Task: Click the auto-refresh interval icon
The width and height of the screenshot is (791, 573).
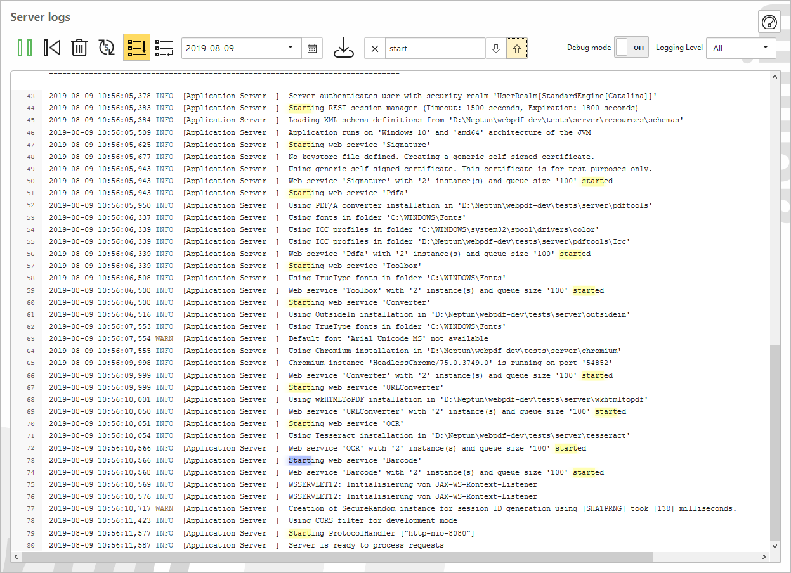Action: tap(107, 48)
